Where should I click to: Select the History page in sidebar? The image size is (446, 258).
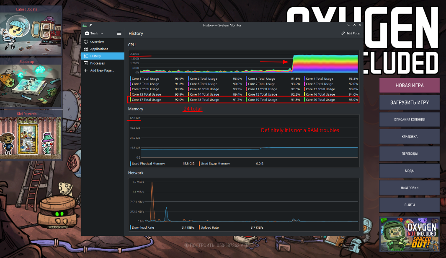(103, 56)
